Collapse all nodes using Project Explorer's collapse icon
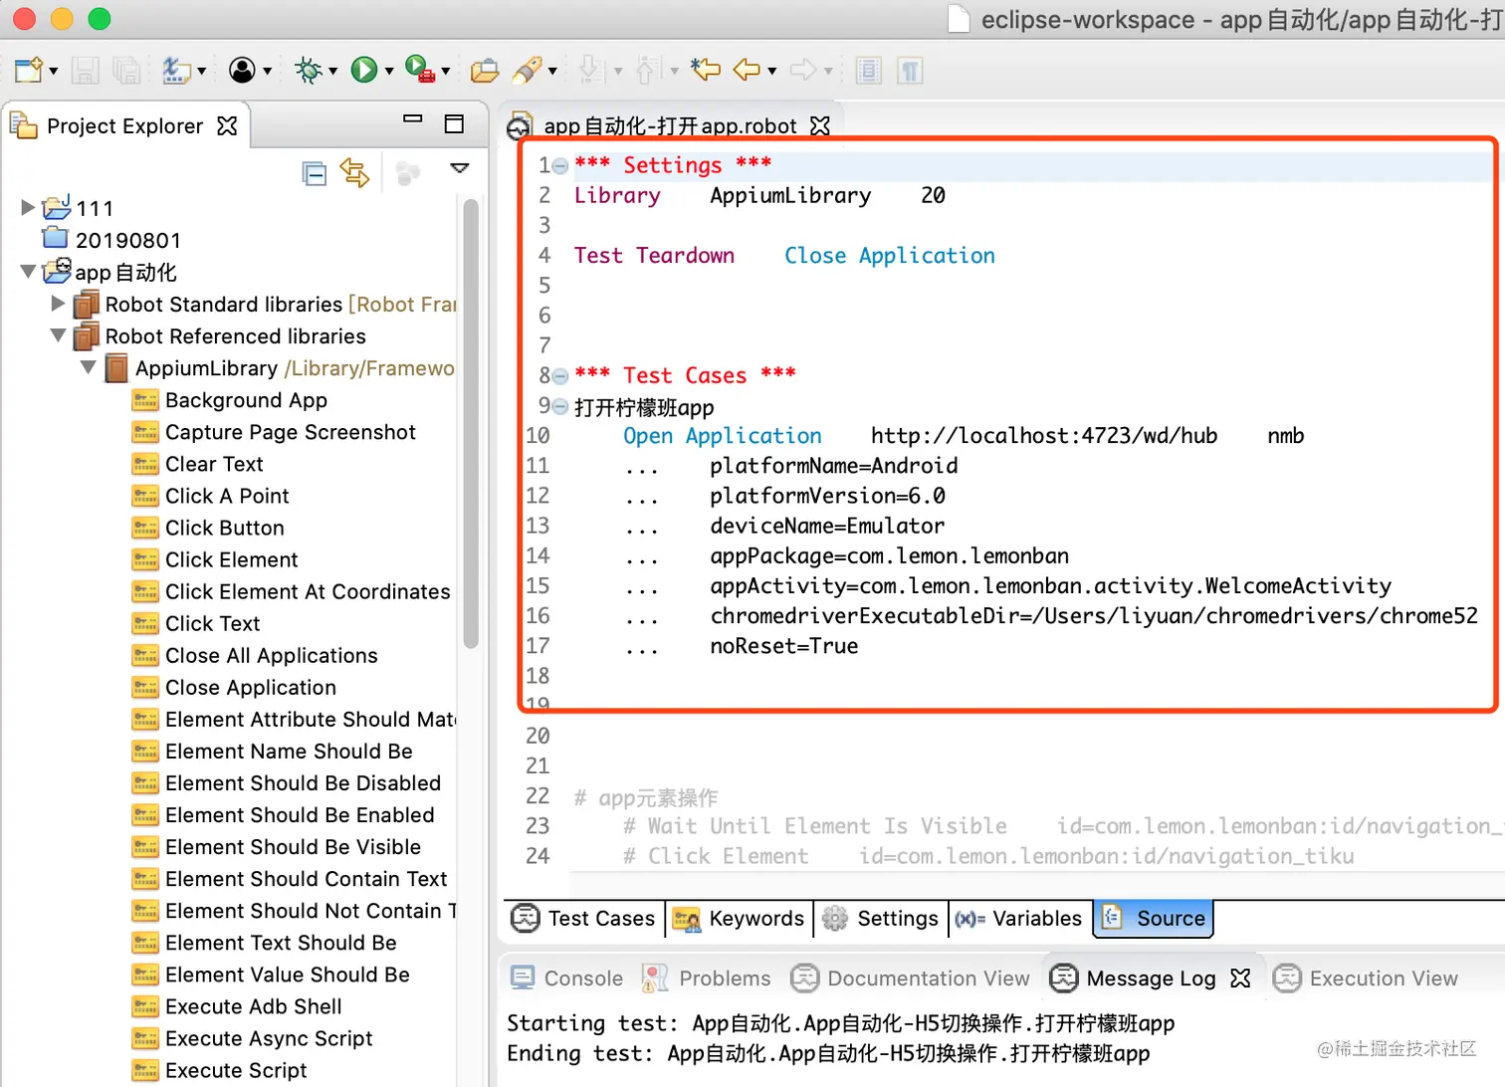The width and height of the screenshot is (1505, 1087). (x=314, y=173)
